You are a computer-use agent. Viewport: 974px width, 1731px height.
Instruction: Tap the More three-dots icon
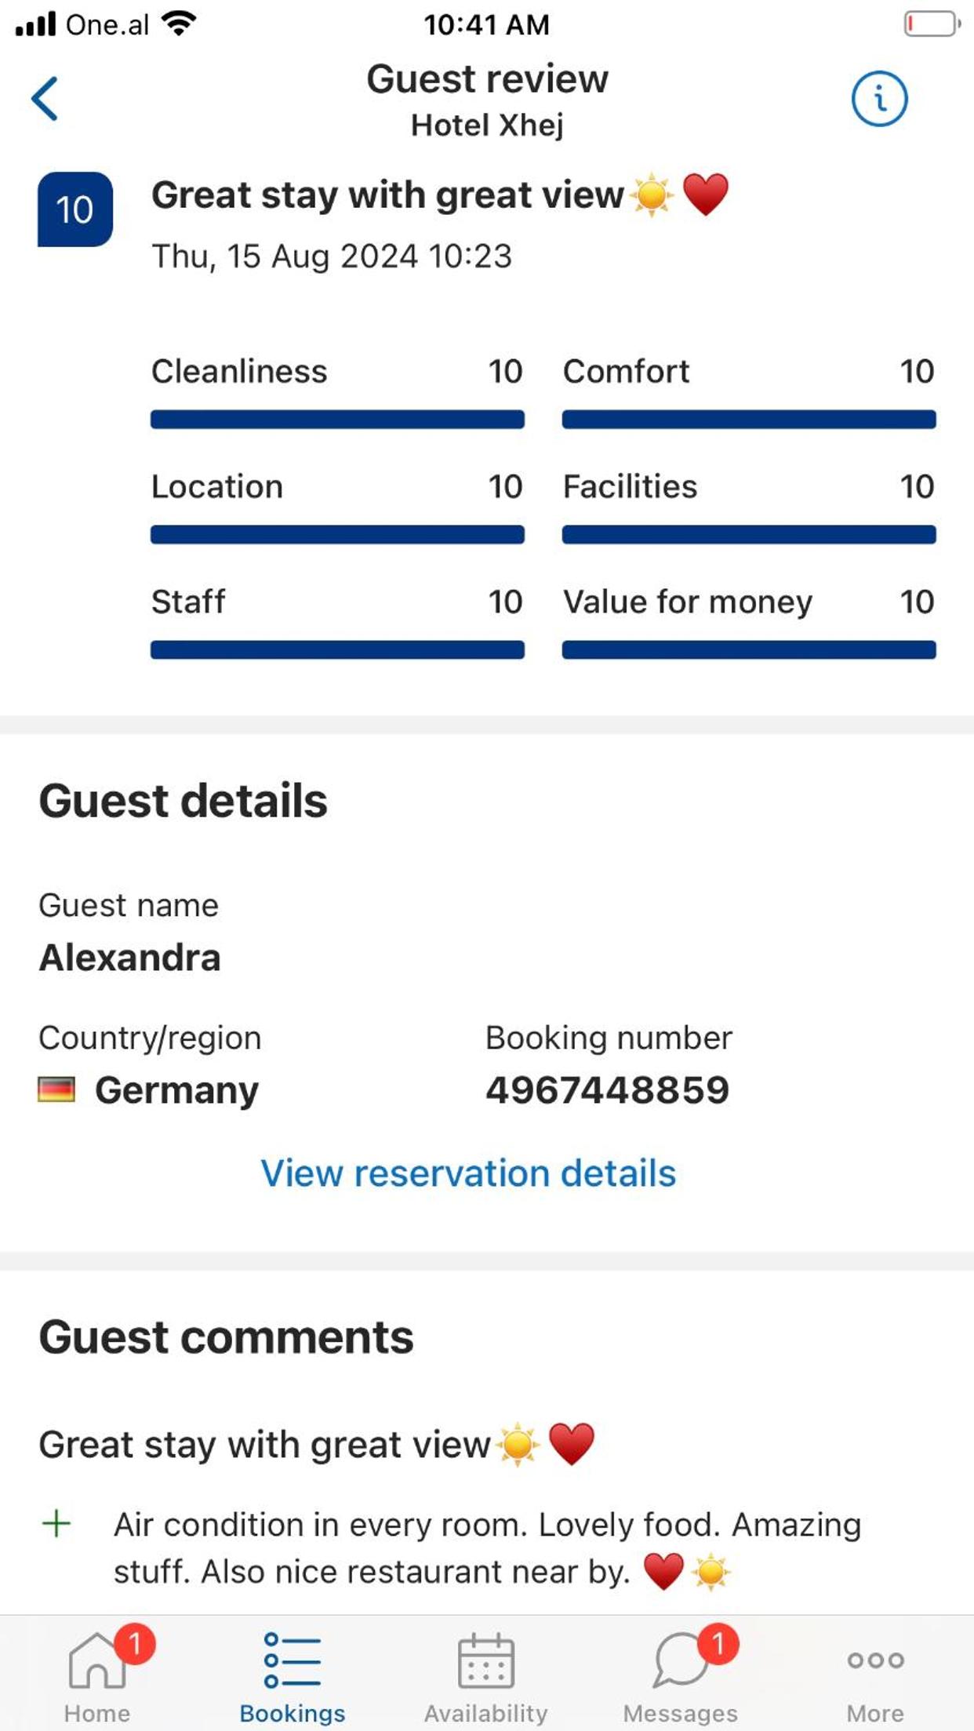tap(875, 1660)
